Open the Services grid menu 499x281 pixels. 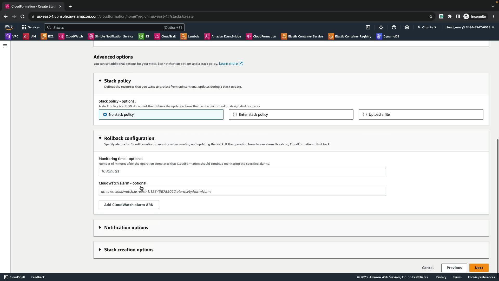[31, 27]
